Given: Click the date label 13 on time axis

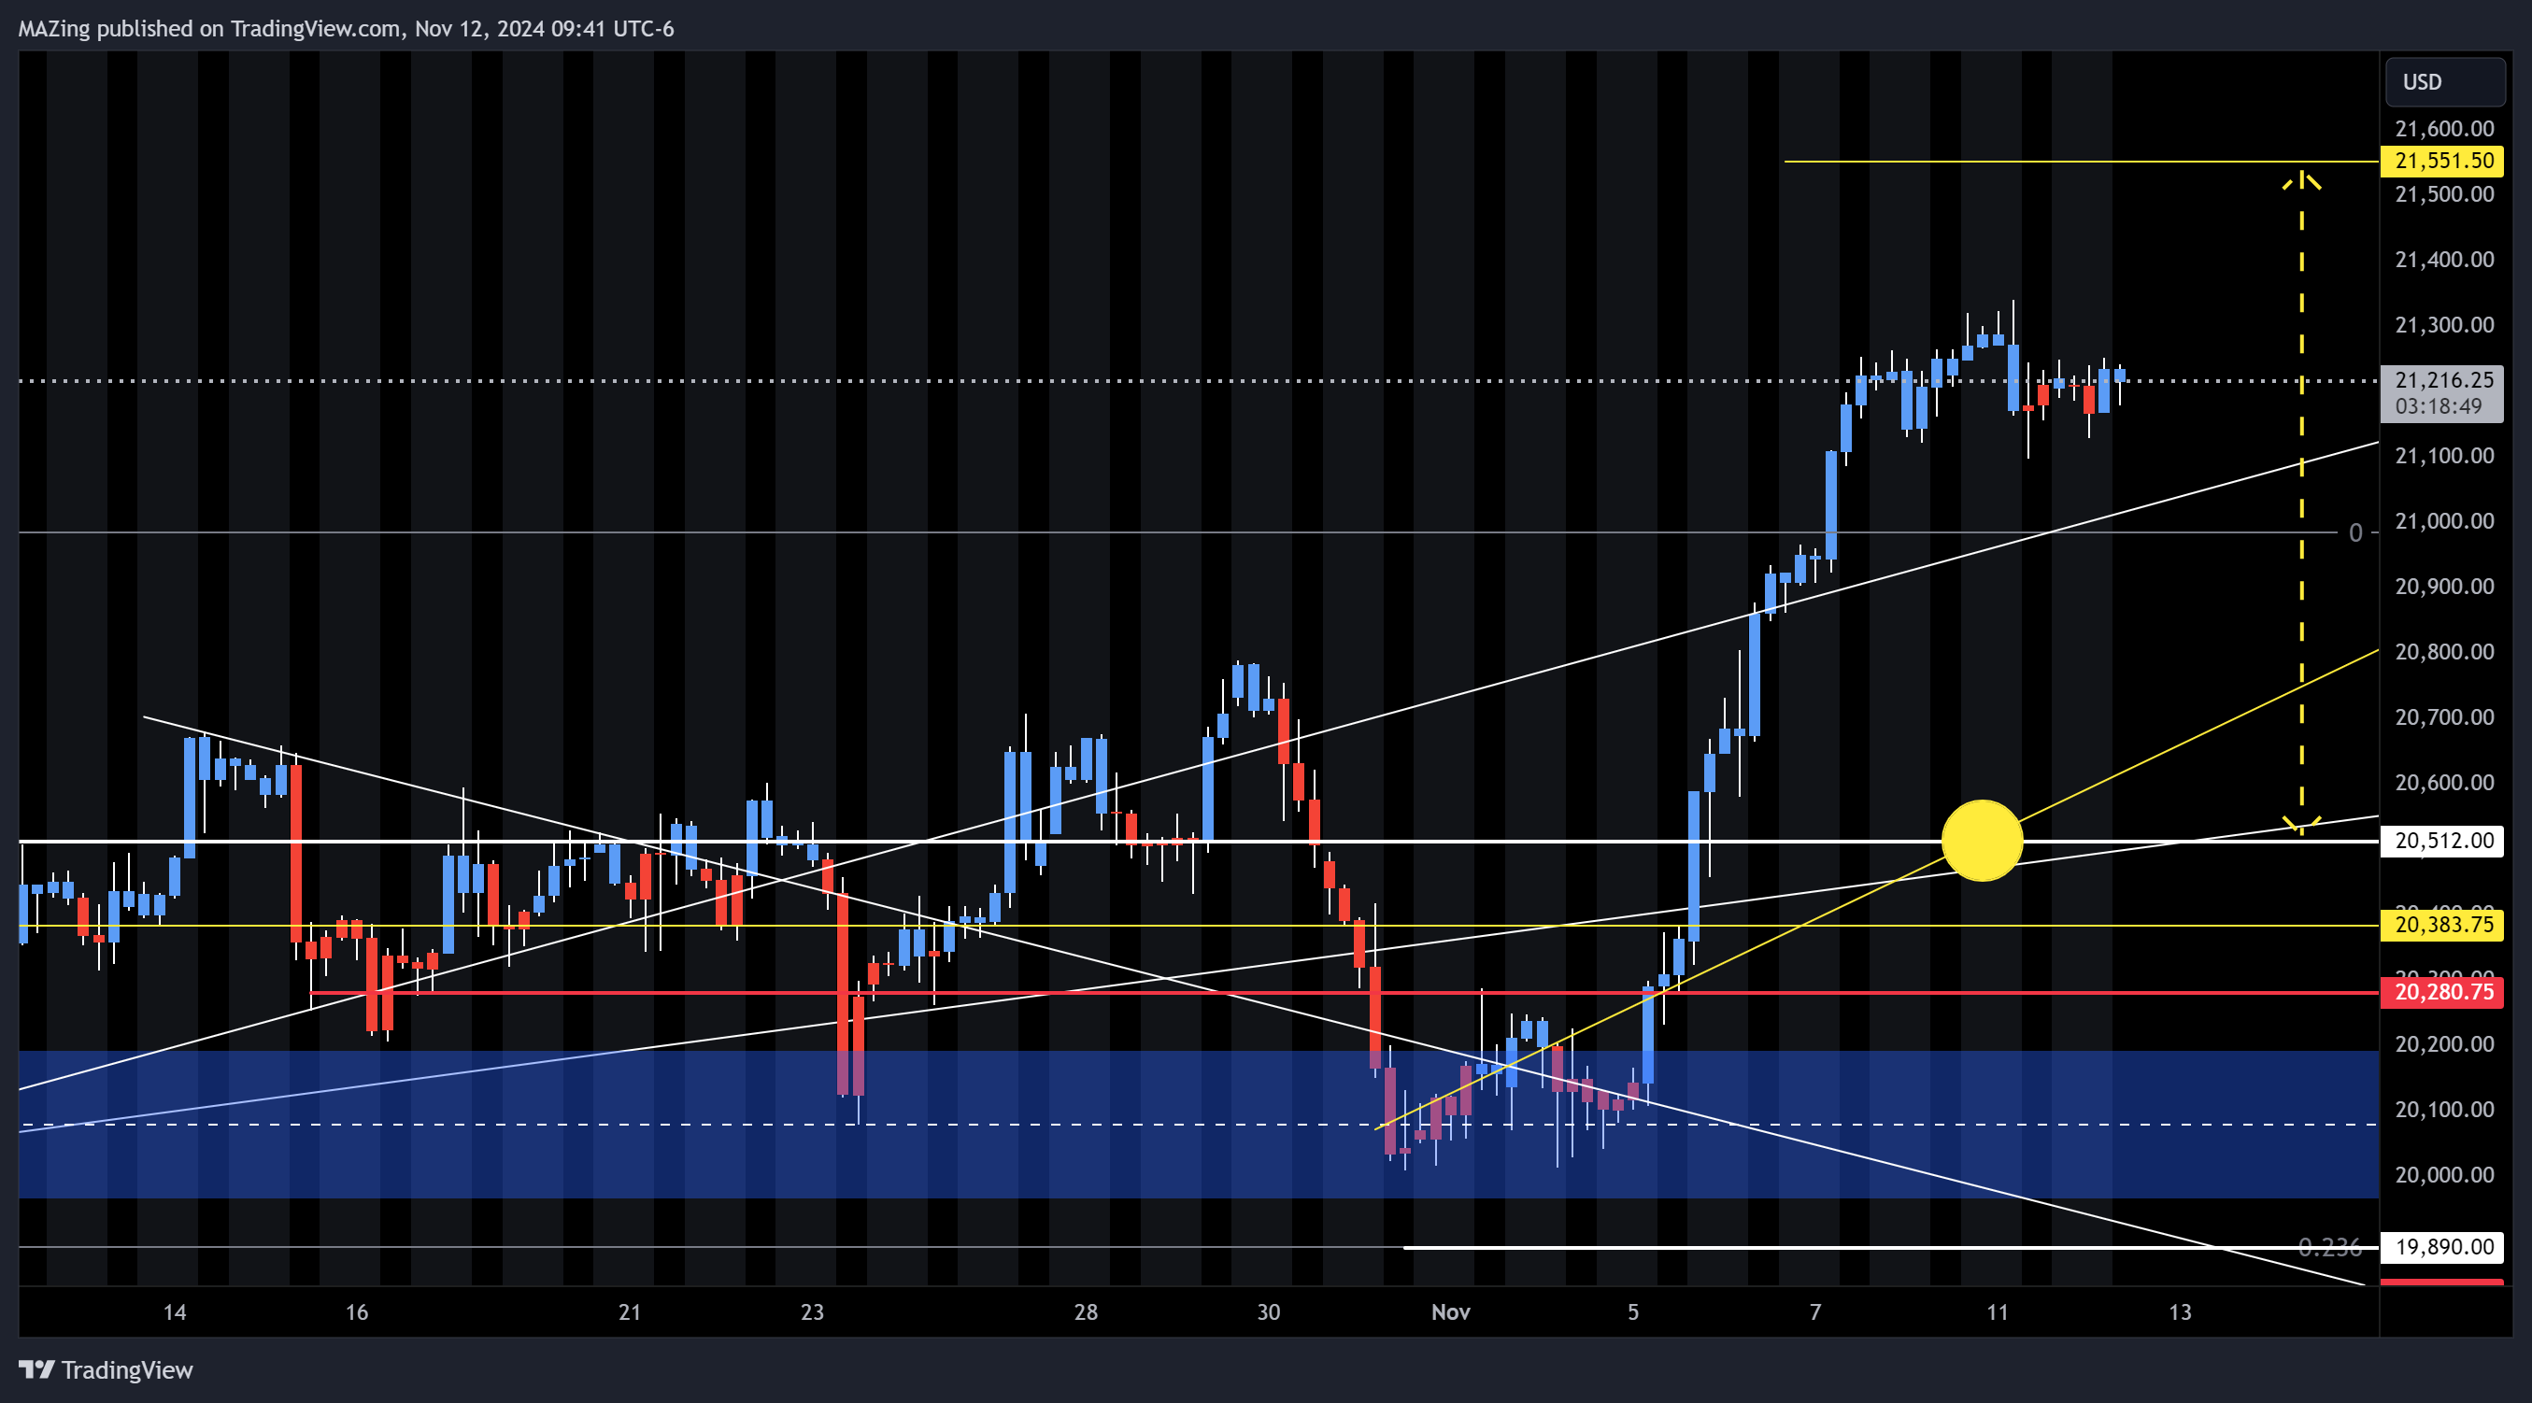Looking at the screenshot, I should [x=2180, y=1312].
